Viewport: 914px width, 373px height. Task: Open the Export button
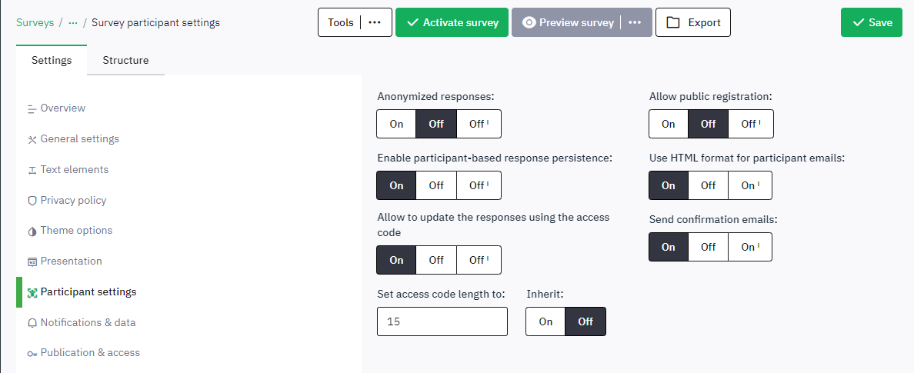coord(692,22)
